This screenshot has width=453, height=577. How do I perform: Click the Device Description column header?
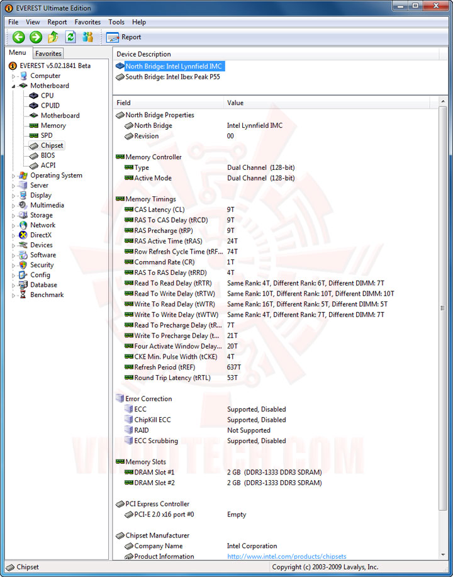click(x=276, y=54)
